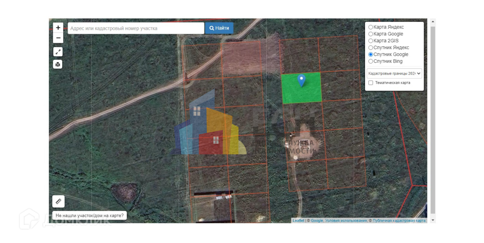Screen dimensions: 484x243
Task: Activate the ruler measurement tool
Action: pos(58,201)
